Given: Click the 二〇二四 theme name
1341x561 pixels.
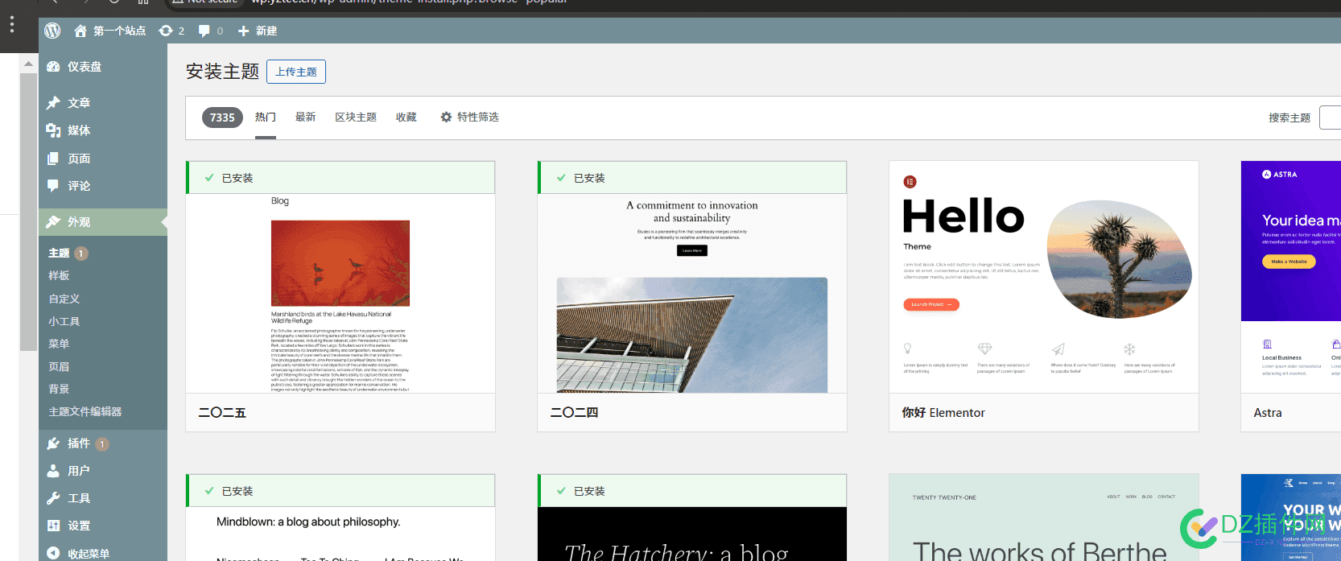Looking at the screenshot, I should pos(574,413).
